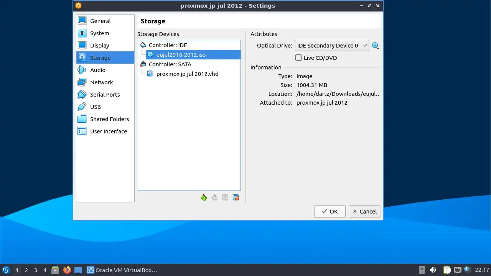Minimize the Settings dialog window
The height and width of the screenshot is (276, 491).
click(x=362, y=6)
